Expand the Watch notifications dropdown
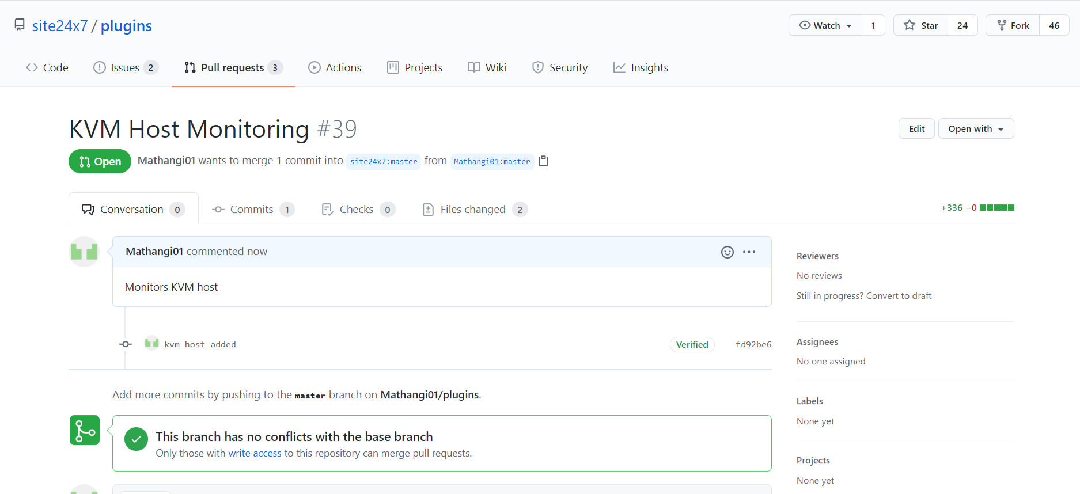 pos(825,25)
